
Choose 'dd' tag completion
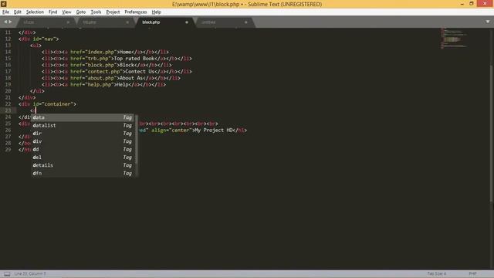[83, 149]
